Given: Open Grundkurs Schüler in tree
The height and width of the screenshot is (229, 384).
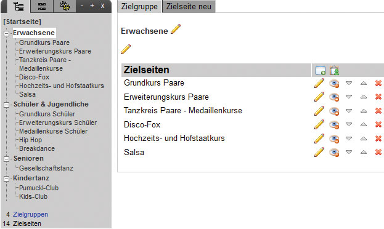Looking at the screenshot, I should tap(47, 114).
